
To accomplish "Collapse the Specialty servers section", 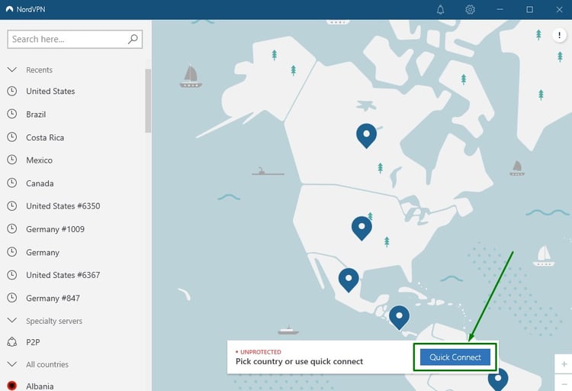I will pyautogui.click(x=12, y=321).
